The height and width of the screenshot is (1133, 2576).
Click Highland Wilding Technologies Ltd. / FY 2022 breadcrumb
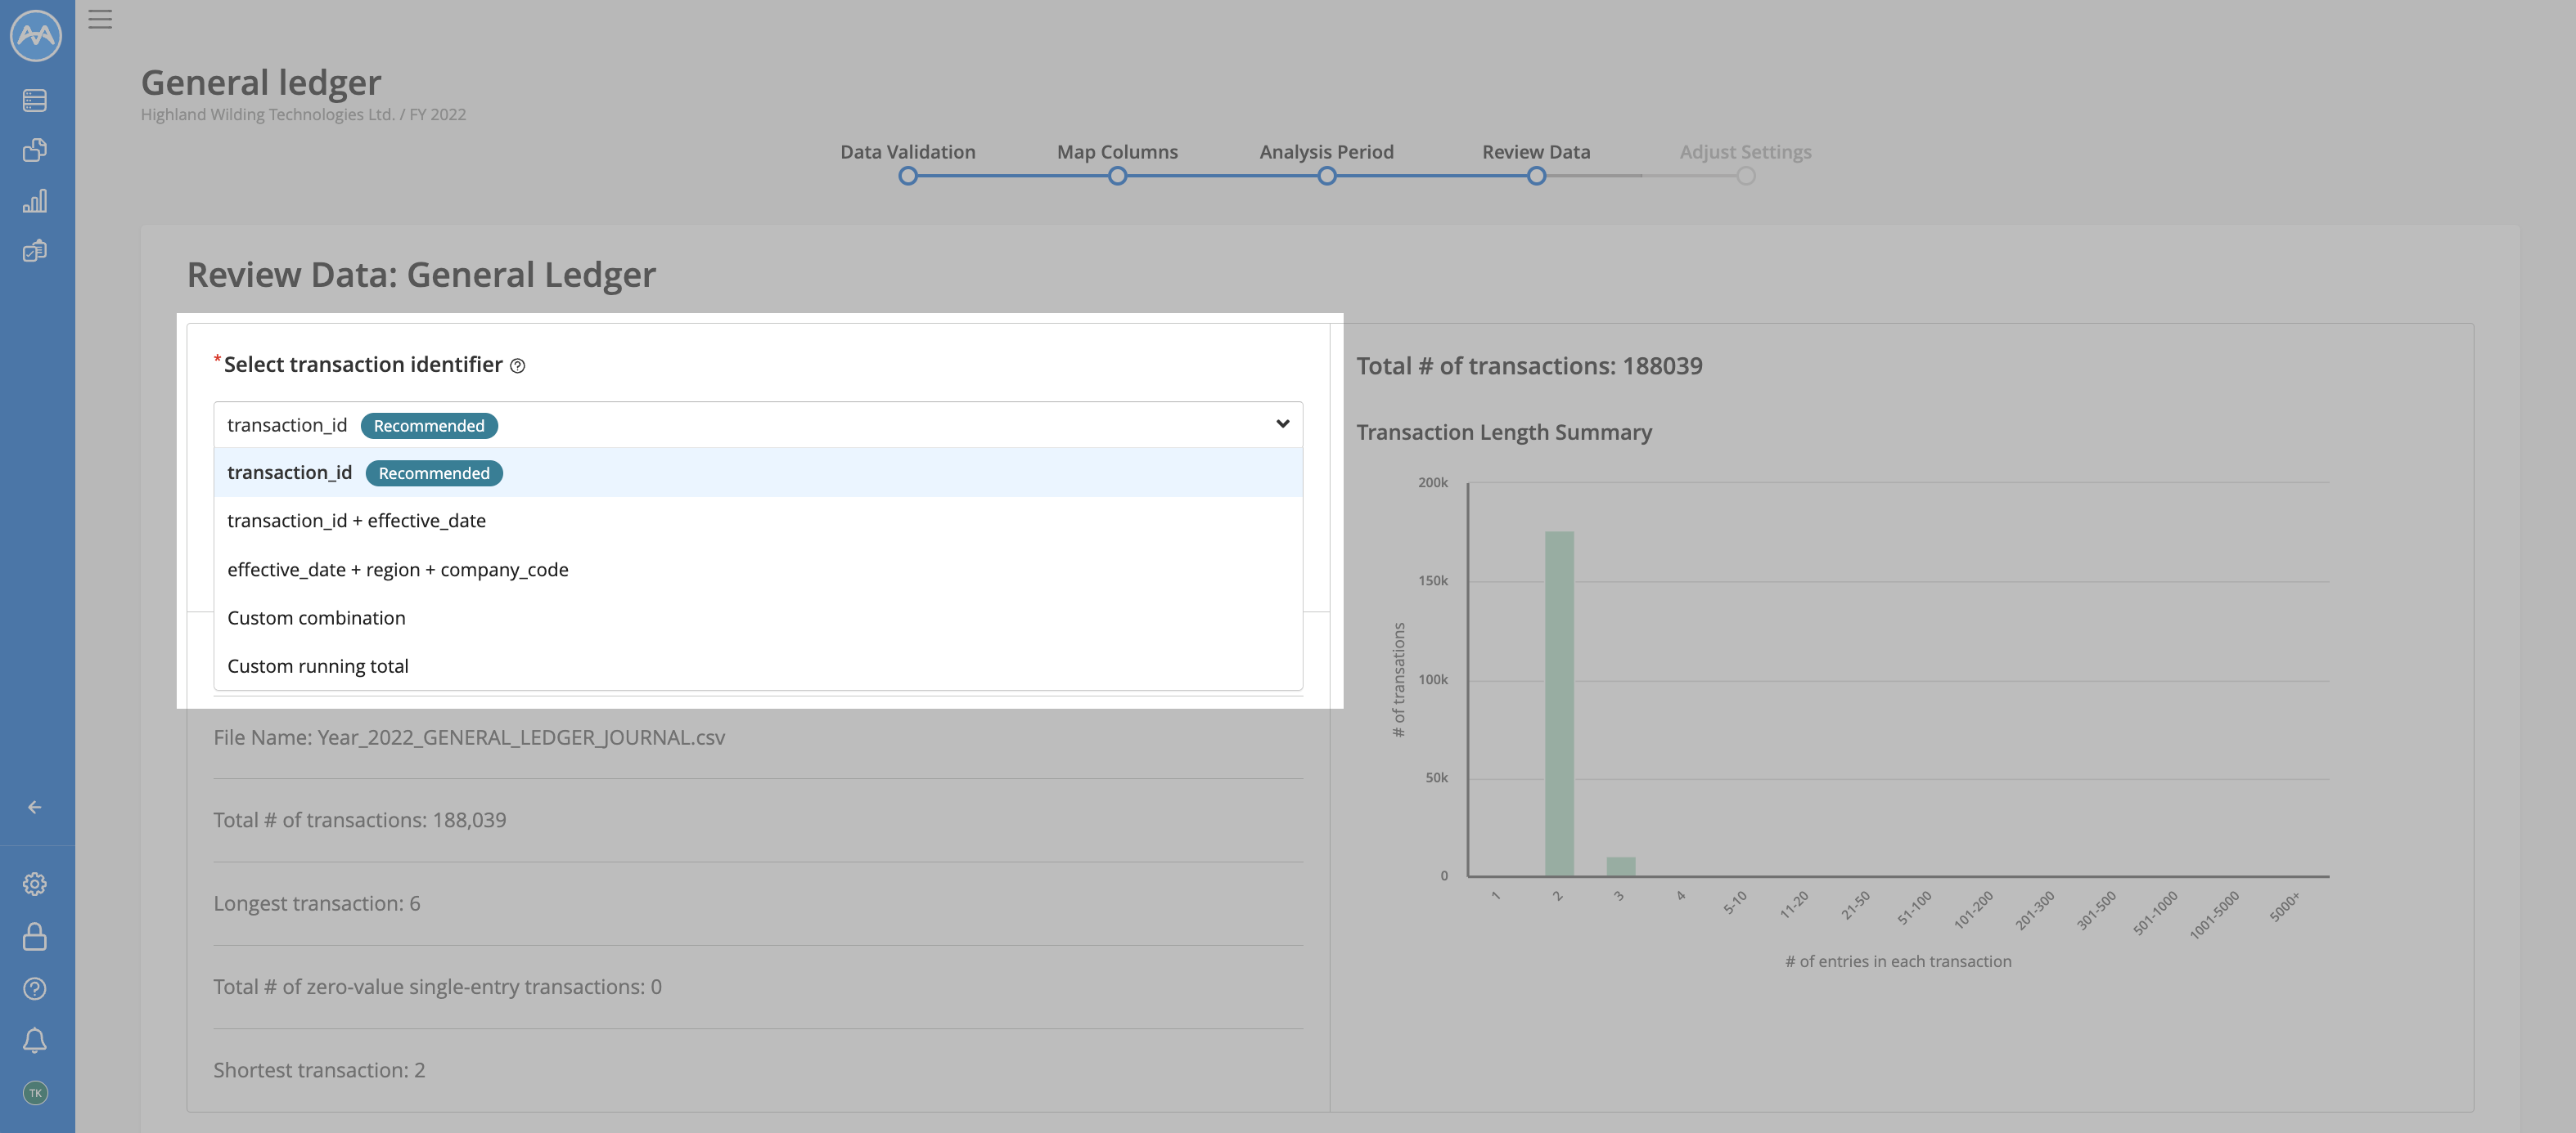(x=303, y=115)
